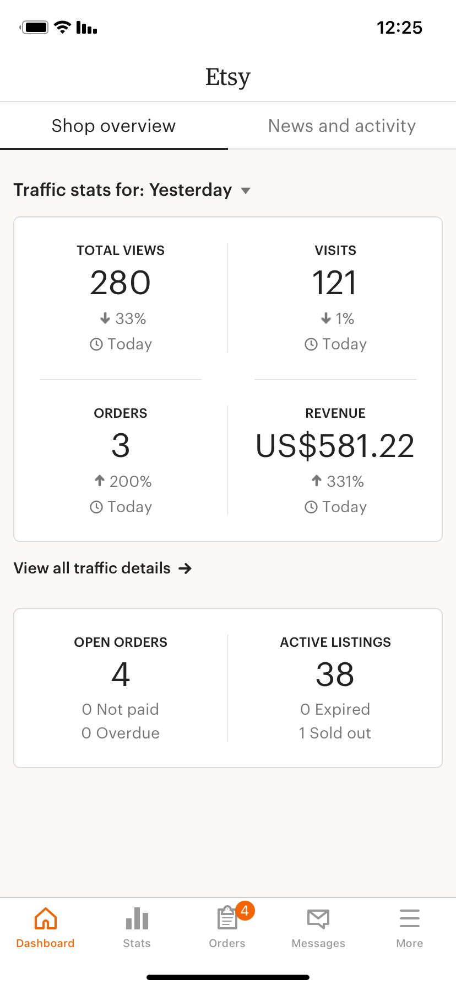
Task: Open the Open Orders 4 tile
Action: click(x=121, y=674)
